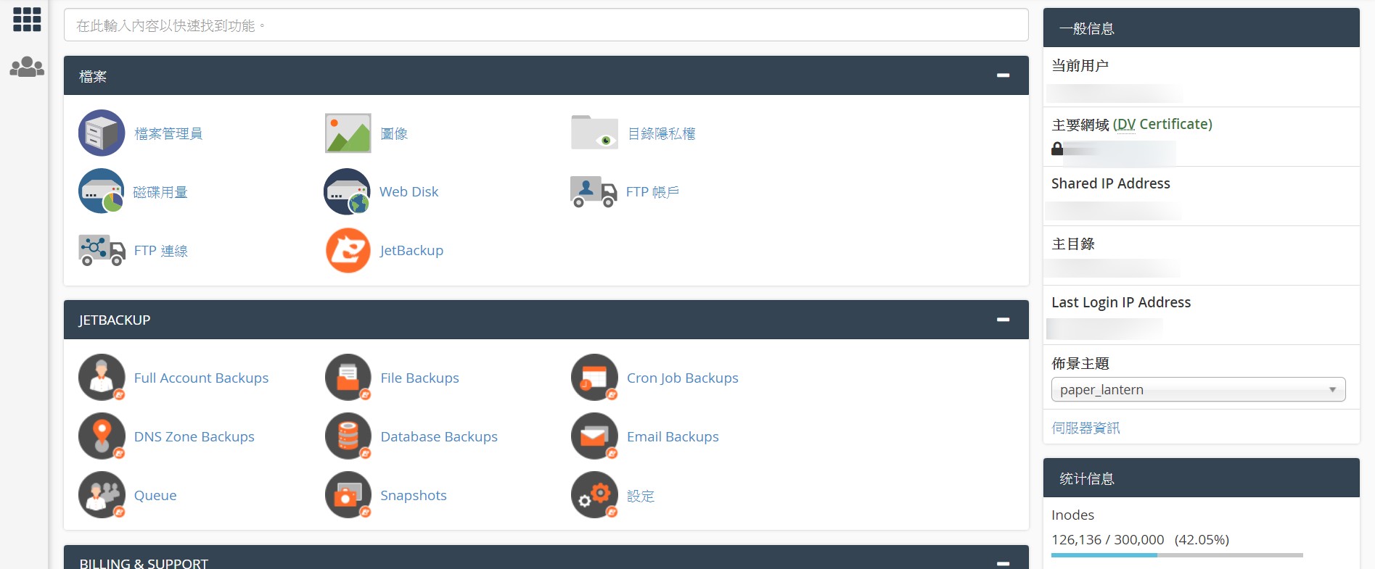Open 磁碟用量 link

(x=160, y=192)
